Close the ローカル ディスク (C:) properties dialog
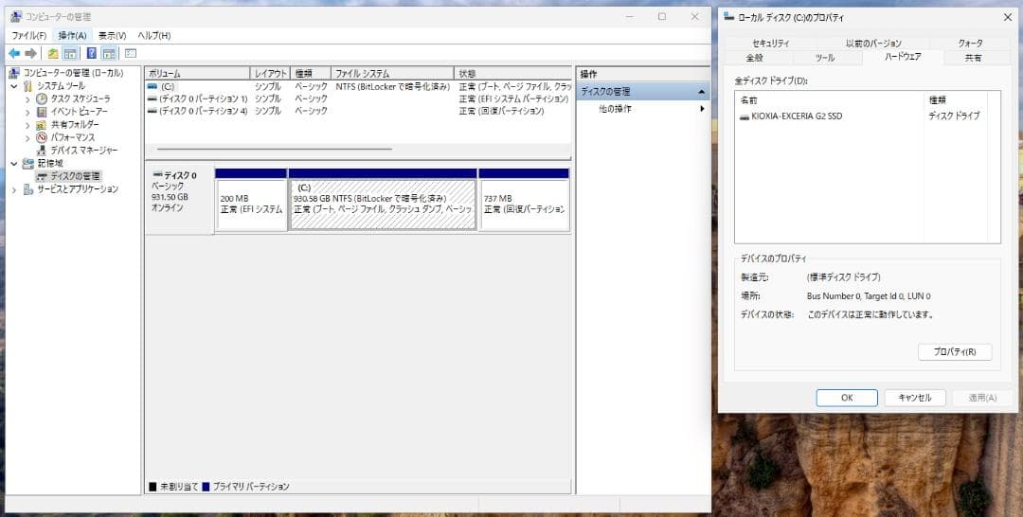 click(x=1008, y=18)
